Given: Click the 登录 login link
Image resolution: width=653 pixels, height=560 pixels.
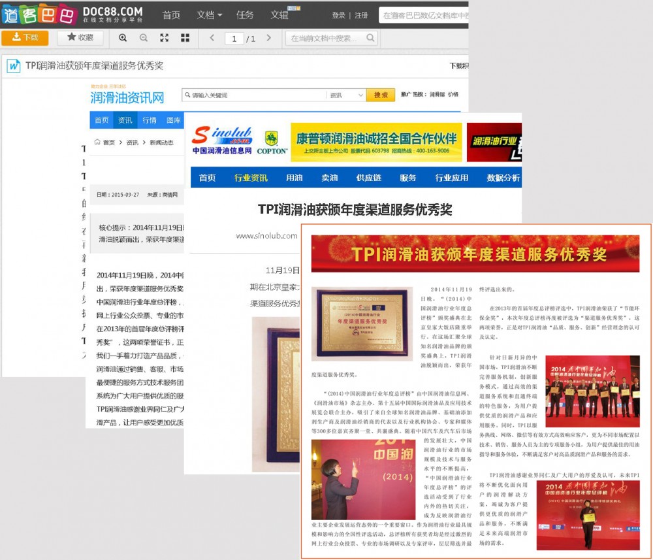Looking at the screenshot, I should tap(339, 15).
